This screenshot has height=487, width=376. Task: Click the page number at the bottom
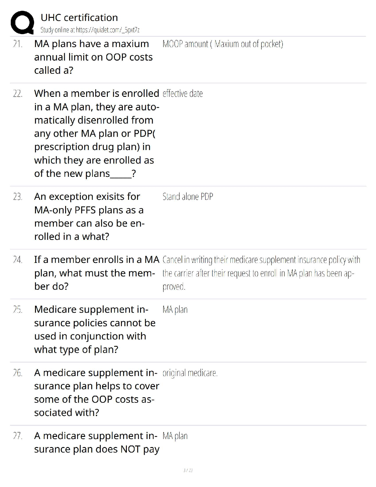tap(188, 470)
